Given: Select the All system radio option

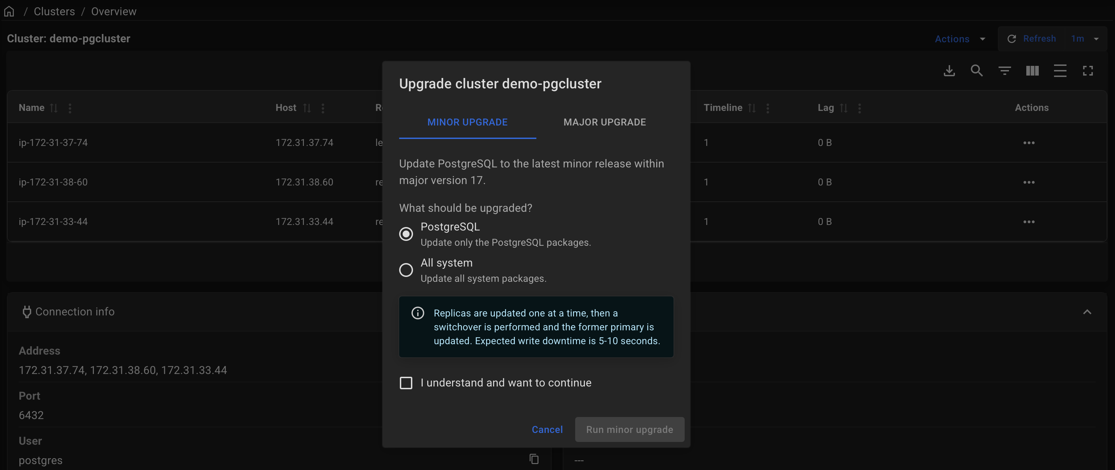Looking at the screenshot, I should tap(406, 270).
